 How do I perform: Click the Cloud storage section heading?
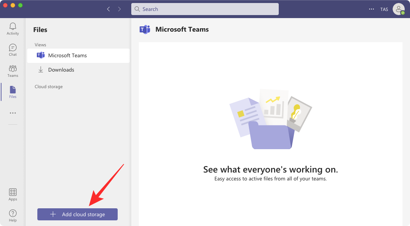click(48, 86)
